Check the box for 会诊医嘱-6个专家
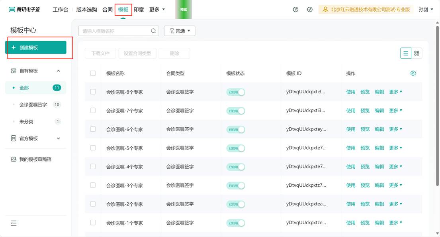This screenshot has width=440, height=237. [x=93, y=129]
